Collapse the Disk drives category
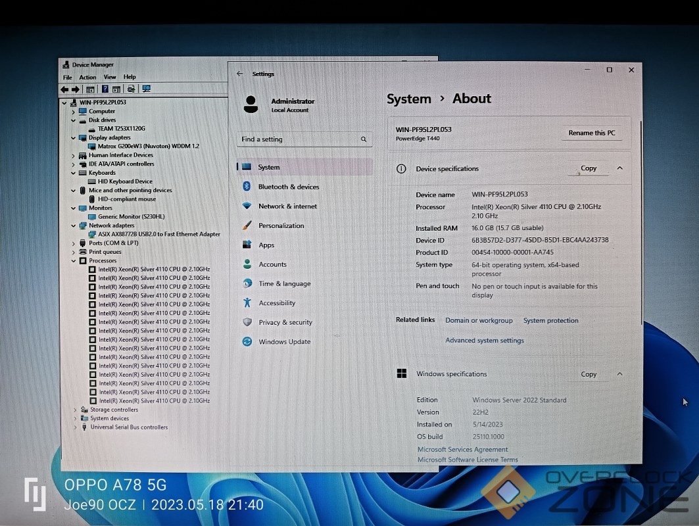 pos(73,120)
